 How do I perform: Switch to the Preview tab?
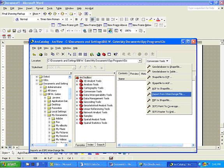[x=134, y=74]
